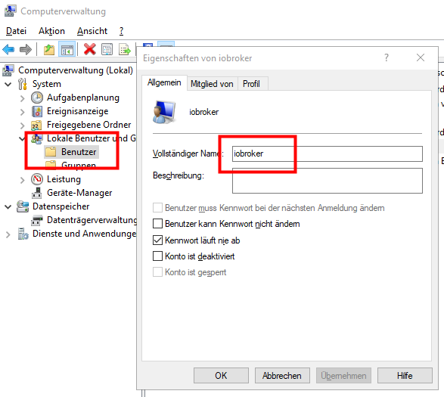Click the red X delete toolbar icon

tap(90, 49)
